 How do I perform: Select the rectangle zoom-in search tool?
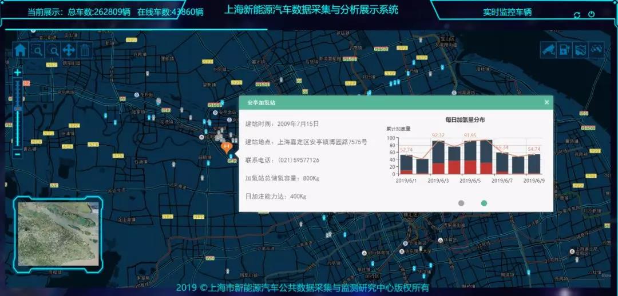37,50
